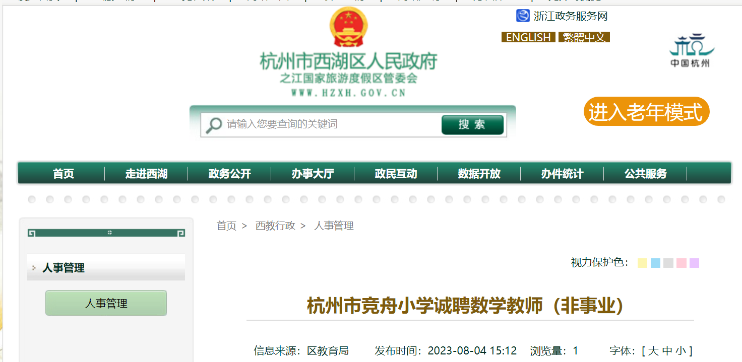Switch site language to ENGLISH
This screenshot has height=362, width=742.
click(528, 37)
